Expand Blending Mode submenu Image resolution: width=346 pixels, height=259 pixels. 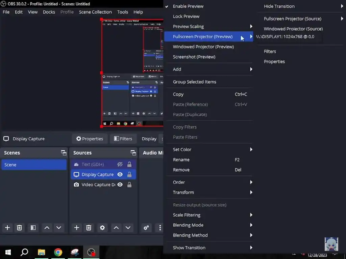(x=208, y=225)
